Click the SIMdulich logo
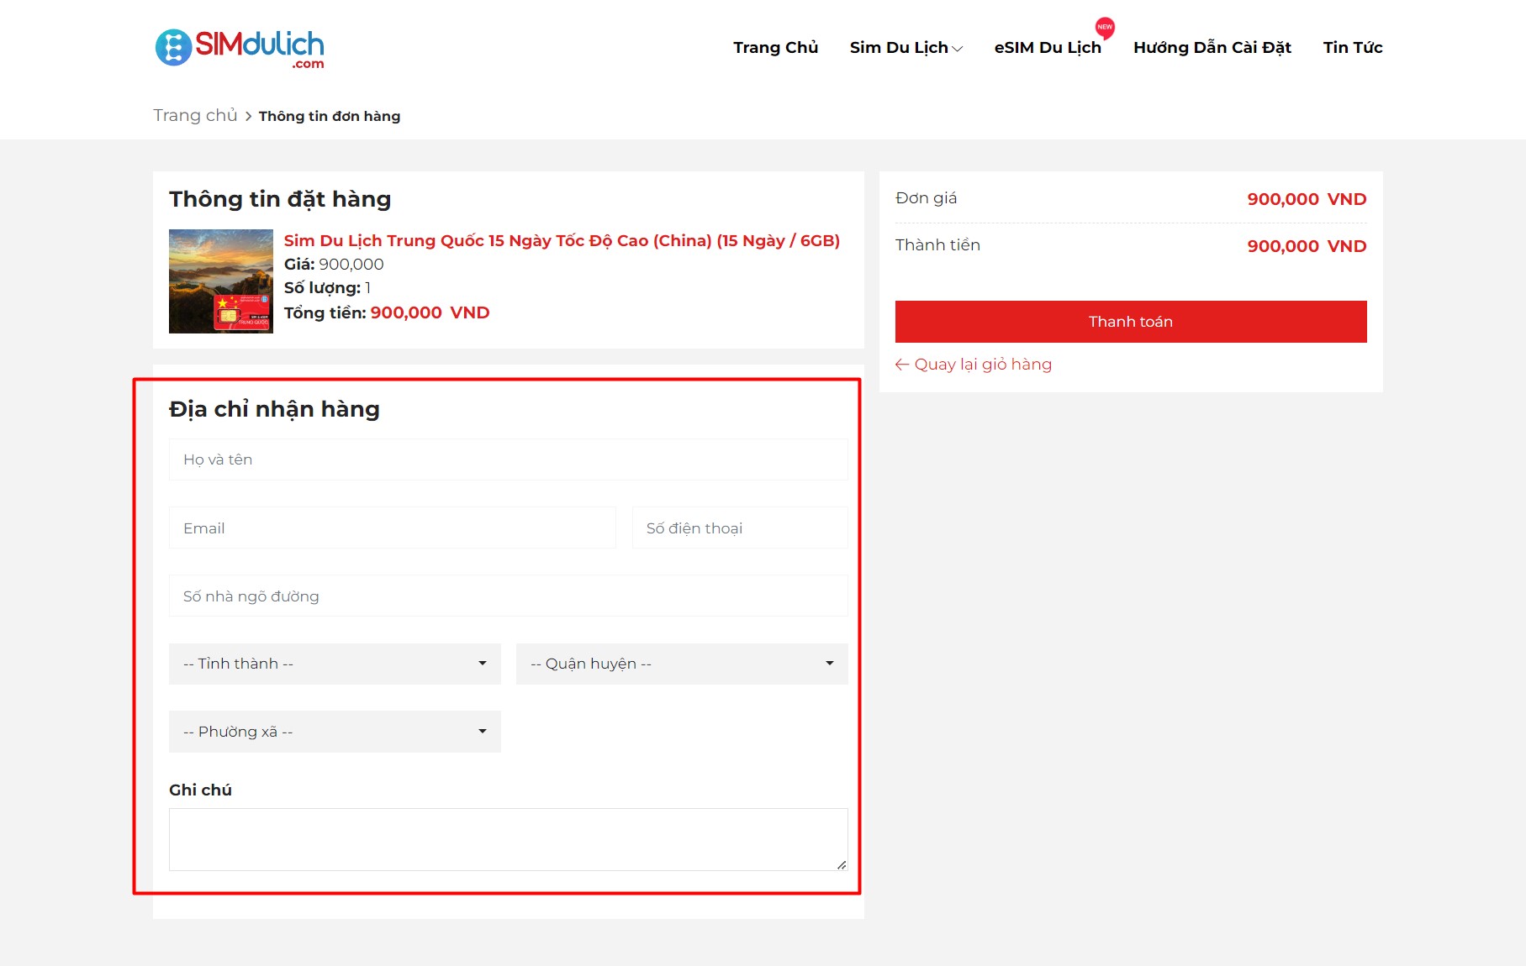The height and width of the screenshot is (966, 1526). (238, 48)
